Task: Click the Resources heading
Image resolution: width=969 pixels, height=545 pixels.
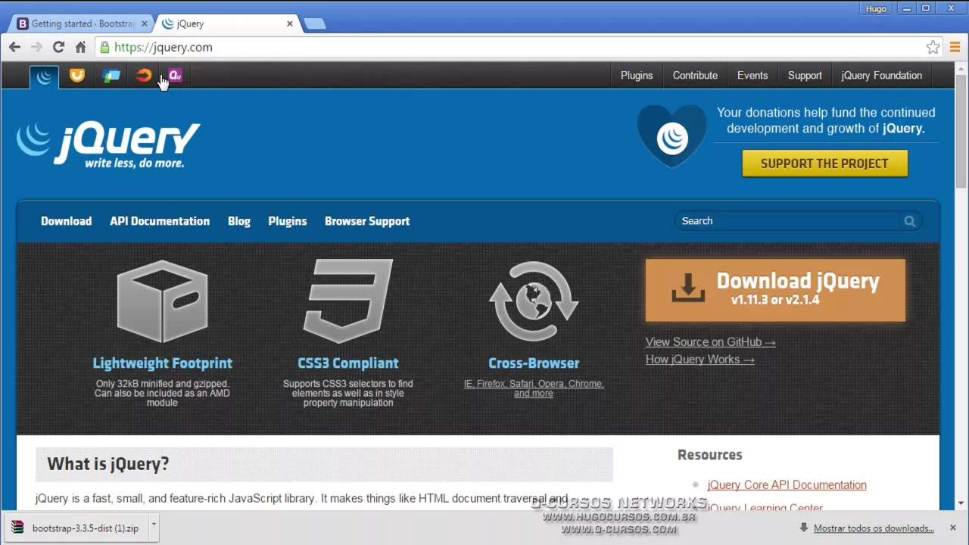Action: tap(709, 455)
